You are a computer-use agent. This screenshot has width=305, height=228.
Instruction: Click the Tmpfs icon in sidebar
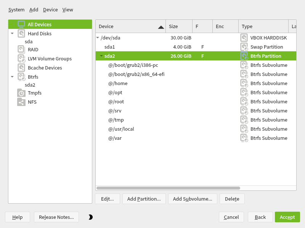[21, 93]
